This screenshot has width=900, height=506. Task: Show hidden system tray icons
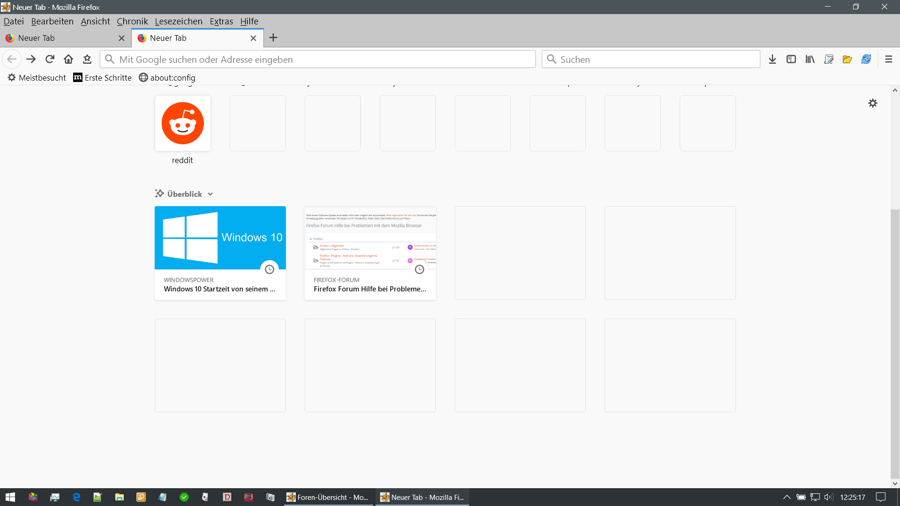(787, 497)
